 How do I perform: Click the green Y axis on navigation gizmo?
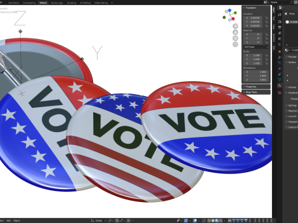(x=235, y=13)
